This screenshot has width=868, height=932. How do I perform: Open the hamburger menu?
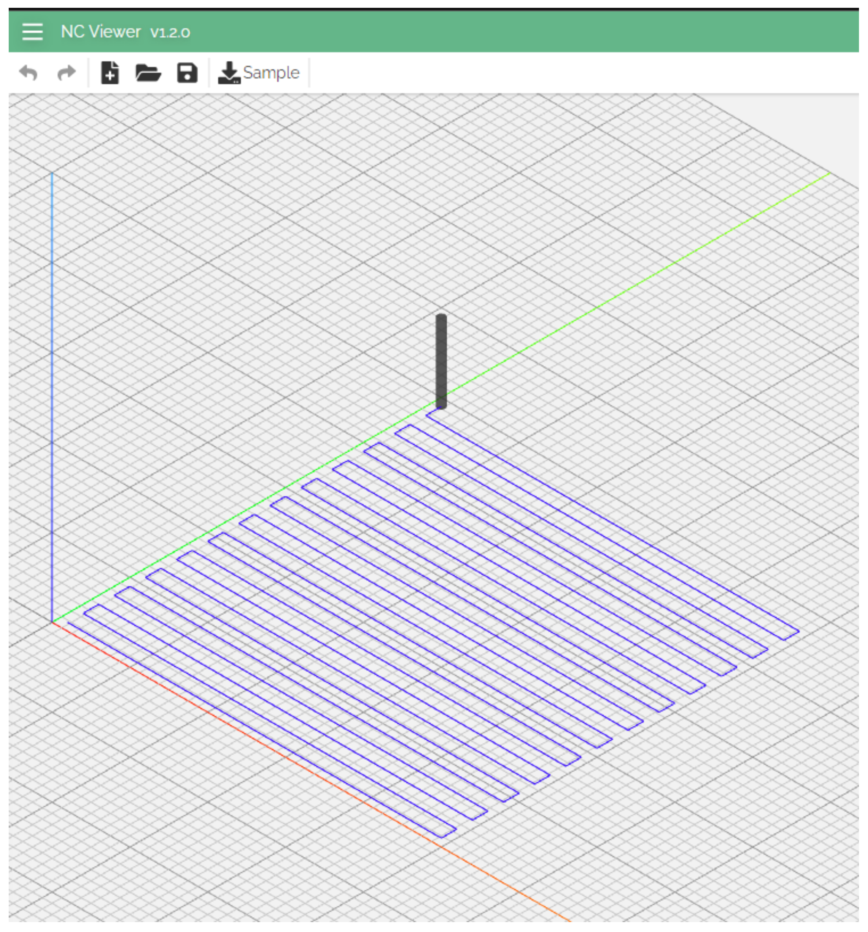coord(32,32)
